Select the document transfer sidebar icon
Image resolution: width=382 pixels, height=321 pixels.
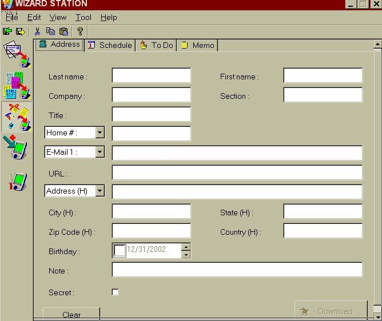(x=17, y=85)
